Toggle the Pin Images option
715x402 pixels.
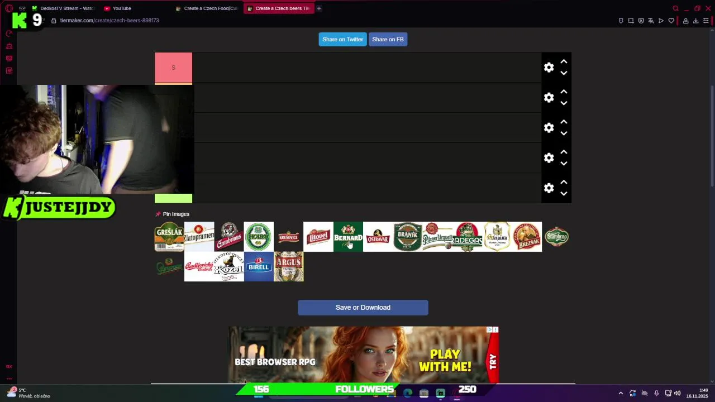172,214
